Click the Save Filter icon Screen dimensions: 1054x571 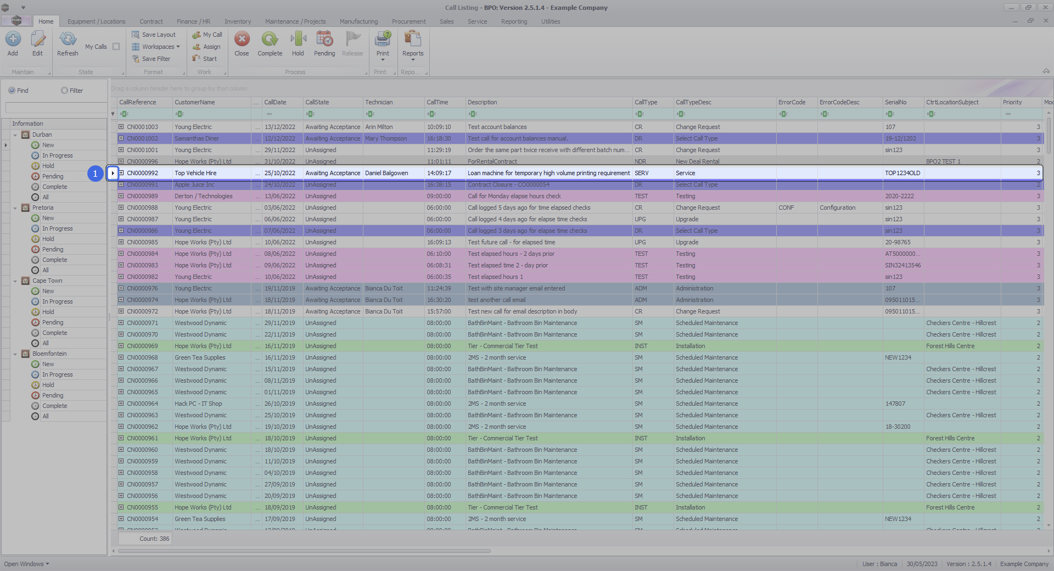[136, 59]
